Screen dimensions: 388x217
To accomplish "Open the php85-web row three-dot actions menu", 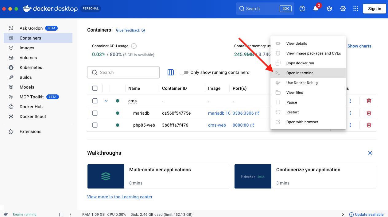I will [x=350, y=125].
